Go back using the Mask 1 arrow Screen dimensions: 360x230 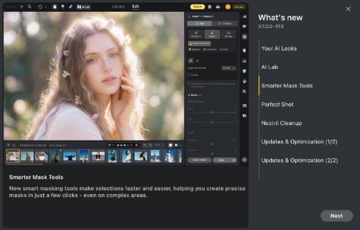coord(189,16)
